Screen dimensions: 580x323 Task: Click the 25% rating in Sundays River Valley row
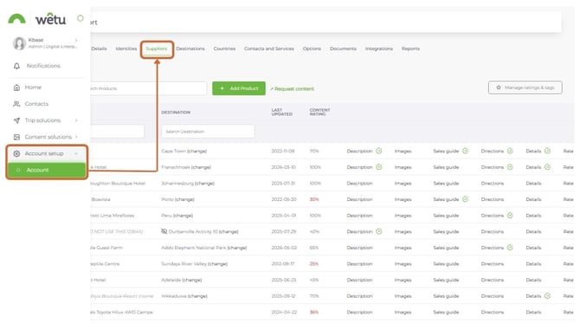[x=314, y=264]
